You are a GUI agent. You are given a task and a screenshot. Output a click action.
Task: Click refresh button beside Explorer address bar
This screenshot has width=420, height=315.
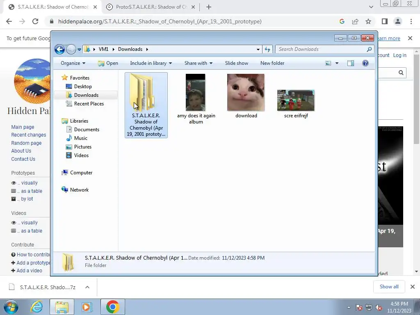[x=267, y=49]
